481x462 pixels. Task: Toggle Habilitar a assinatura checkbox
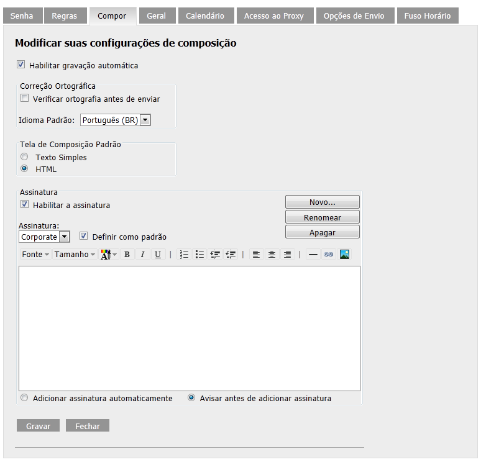click(24, 204)
